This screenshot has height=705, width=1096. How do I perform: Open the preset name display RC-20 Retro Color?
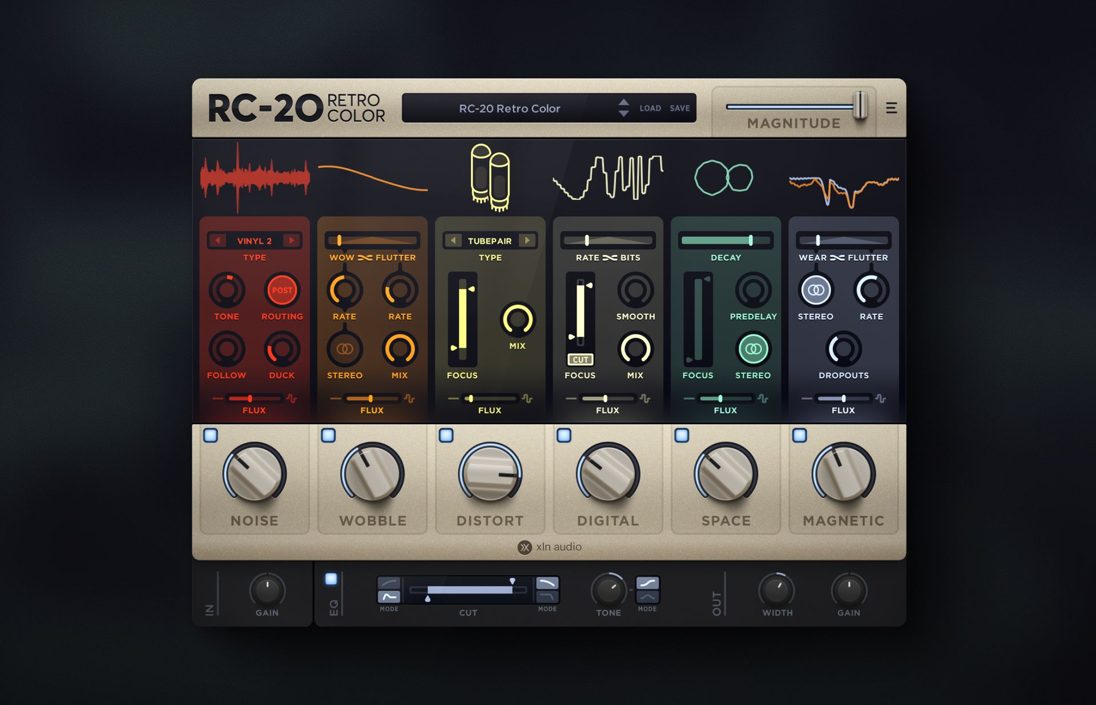pos(509,108)
